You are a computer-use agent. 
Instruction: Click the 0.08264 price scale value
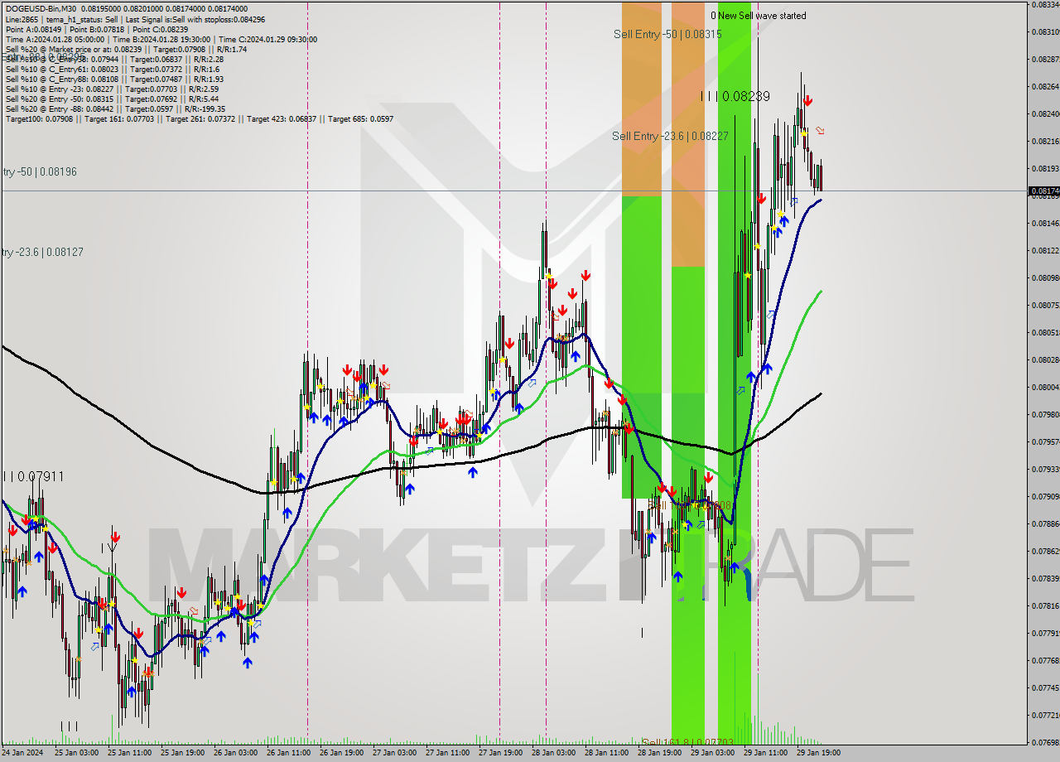pyautogui.click(x=1044, y=86)
